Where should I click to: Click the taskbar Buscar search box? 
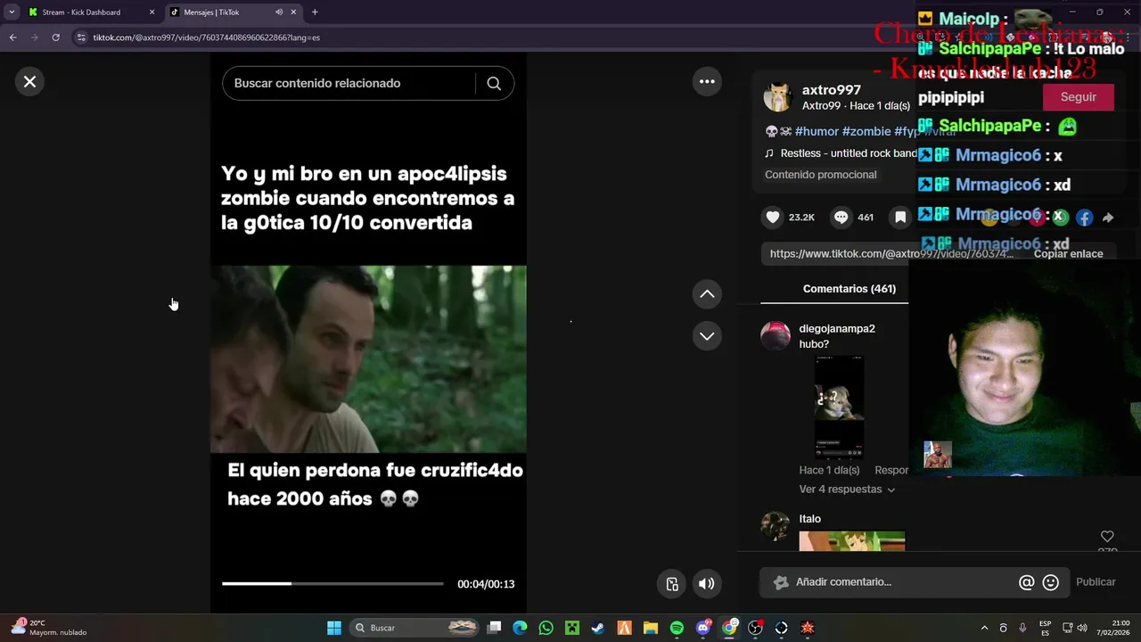click(414, 628)
